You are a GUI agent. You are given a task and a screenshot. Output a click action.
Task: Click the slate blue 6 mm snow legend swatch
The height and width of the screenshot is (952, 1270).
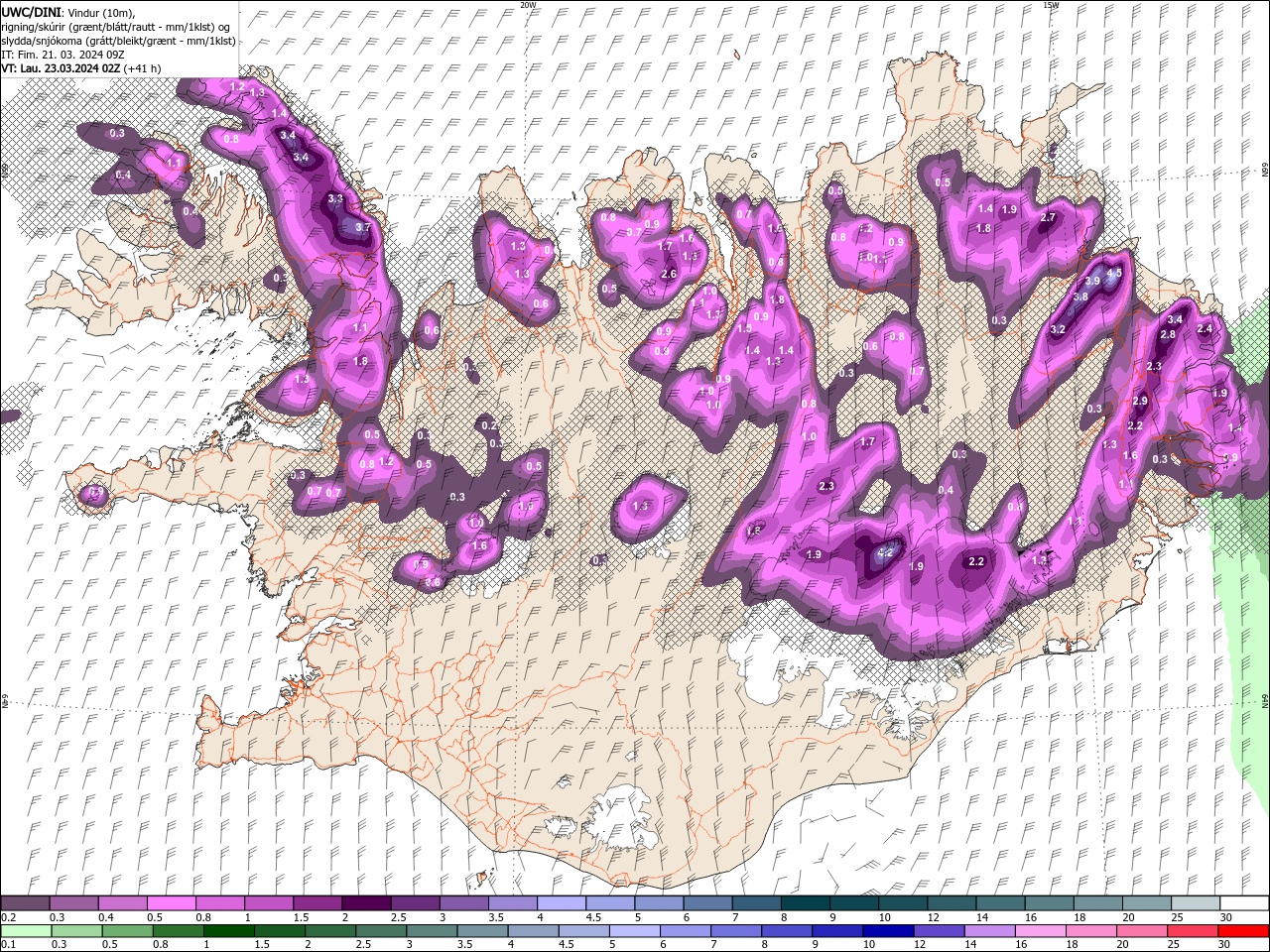coord(707,903)
